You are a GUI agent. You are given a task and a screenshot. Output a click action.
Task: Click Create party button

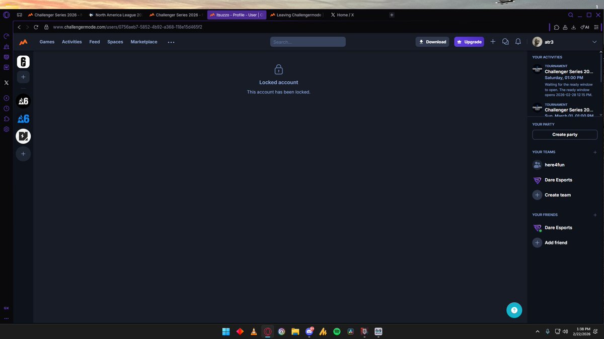[x=565, y=135]
